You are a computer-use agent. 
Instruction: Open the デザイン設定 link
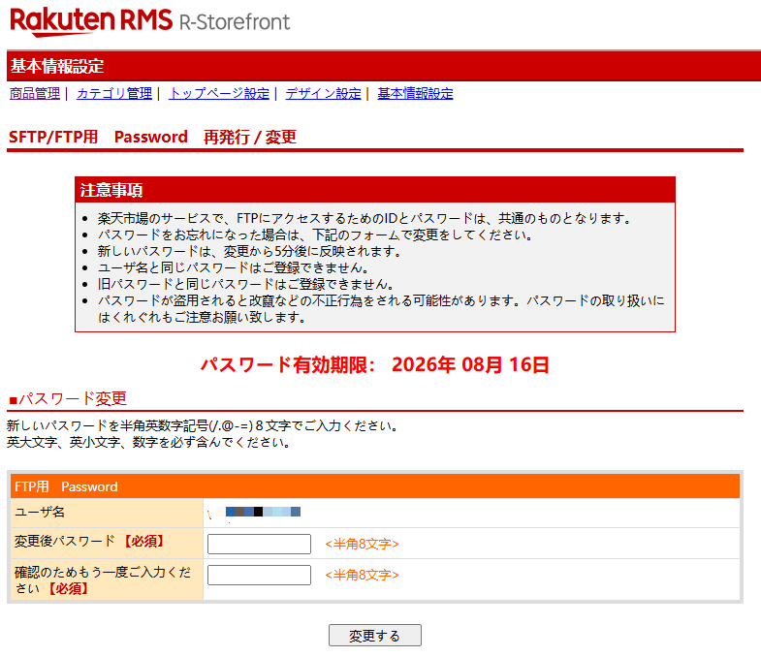click(323, 93)
